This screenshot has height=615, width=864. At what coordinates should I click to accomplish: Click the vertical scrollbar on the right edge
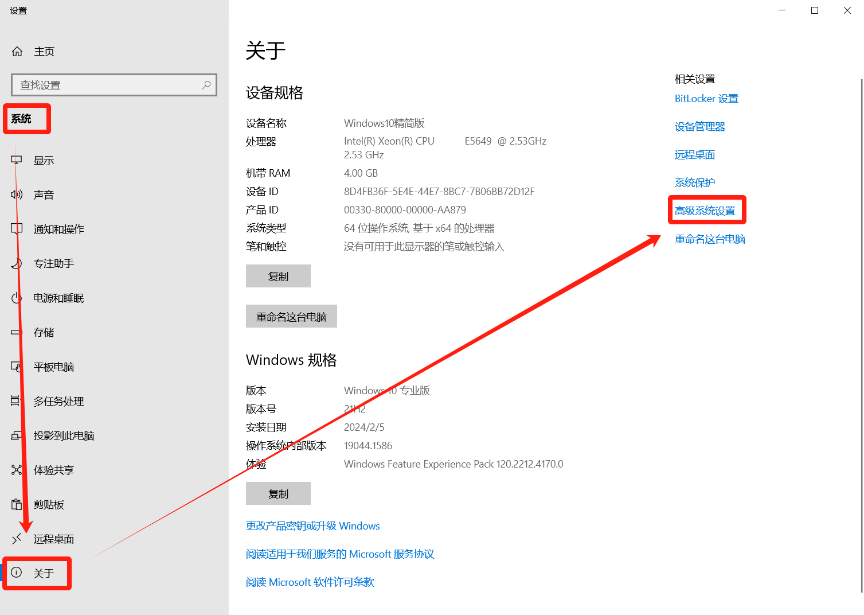point(861,333)
